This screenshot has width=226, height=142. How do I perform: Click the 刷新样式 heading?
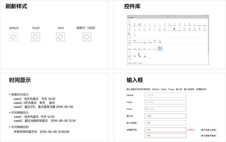click(x=16, y=6)
